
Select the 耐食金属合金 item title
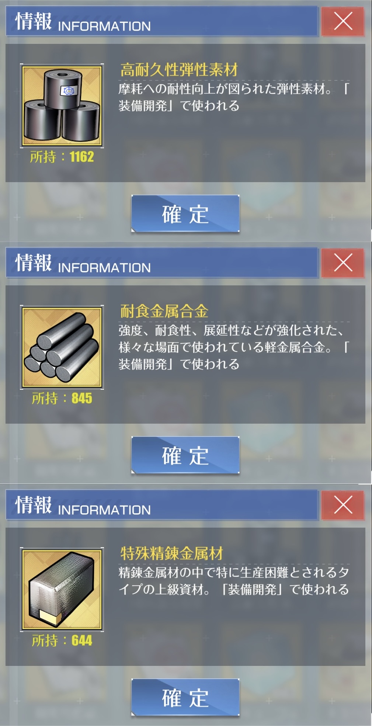pos(164,311)
